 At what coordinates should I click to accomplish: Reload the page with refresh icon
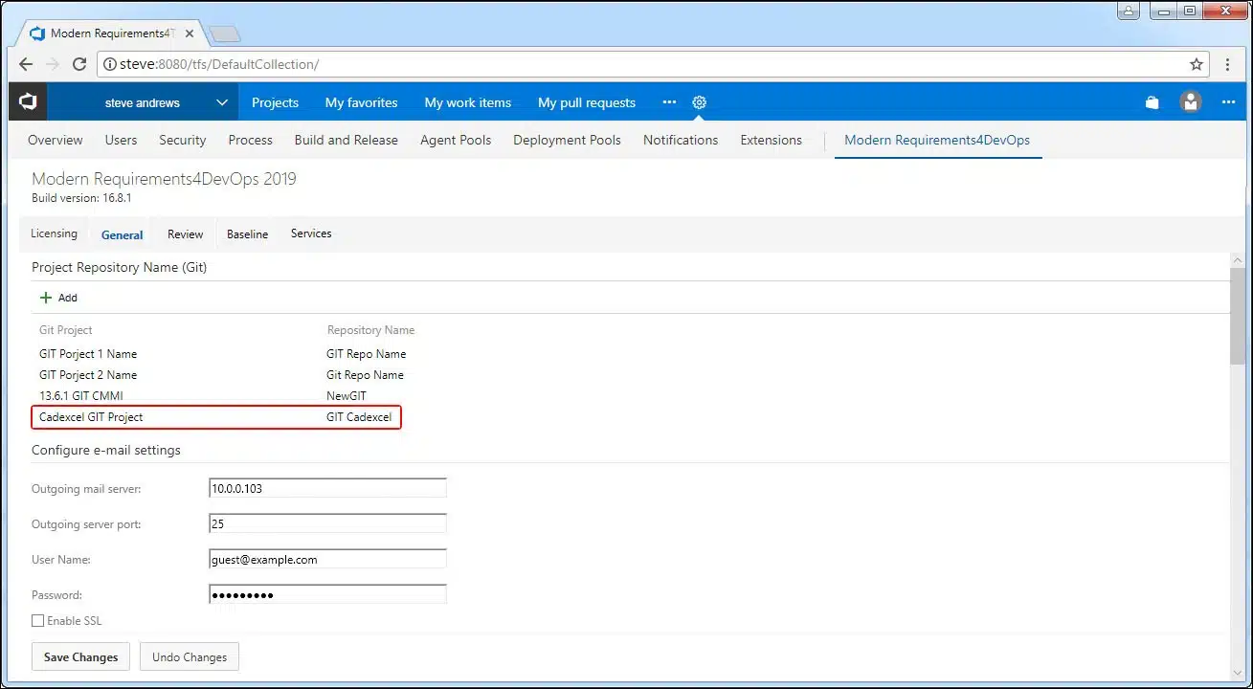pos(79,64)
